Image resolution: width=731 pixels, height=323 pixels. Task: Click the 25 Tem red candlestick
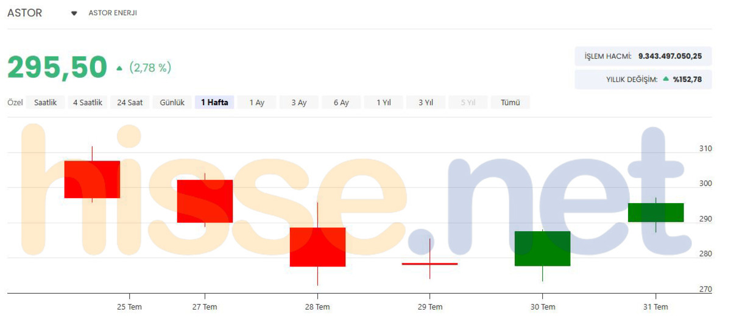pos(92,179)
